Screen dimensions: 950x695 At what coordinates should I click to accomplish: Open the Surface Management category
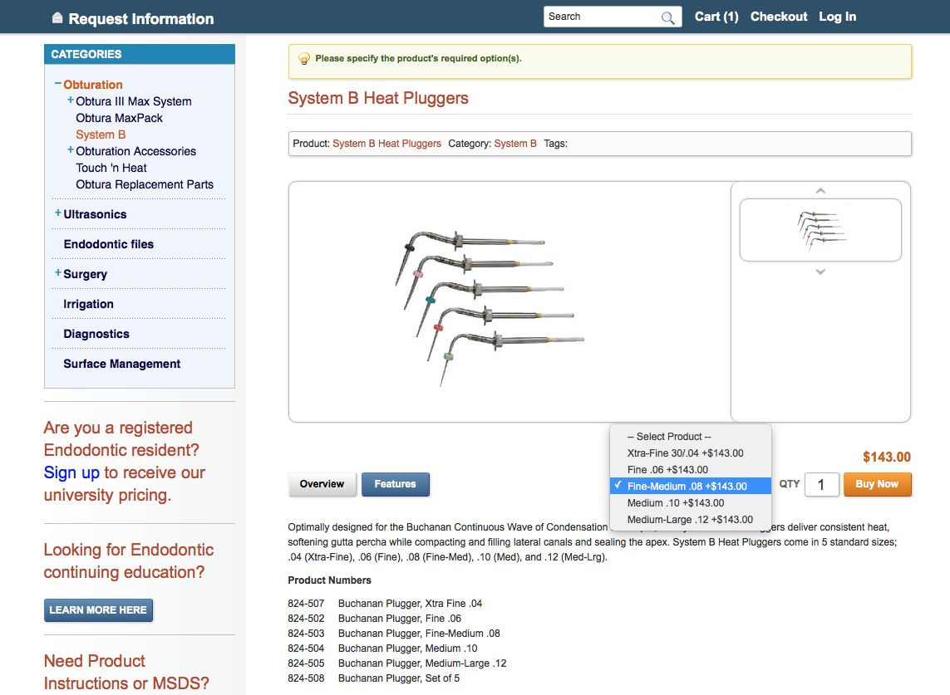coord(122,364)
